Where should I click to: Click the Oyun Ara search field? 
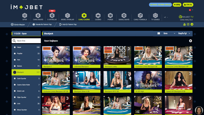point(26,41)
